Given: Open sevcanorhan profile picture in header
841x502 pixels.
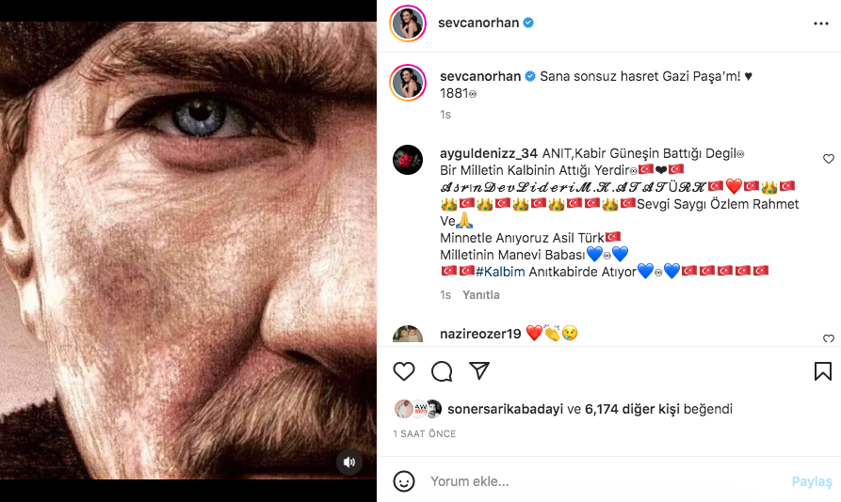Looking at the screenshot, I should tap(408, 23).
